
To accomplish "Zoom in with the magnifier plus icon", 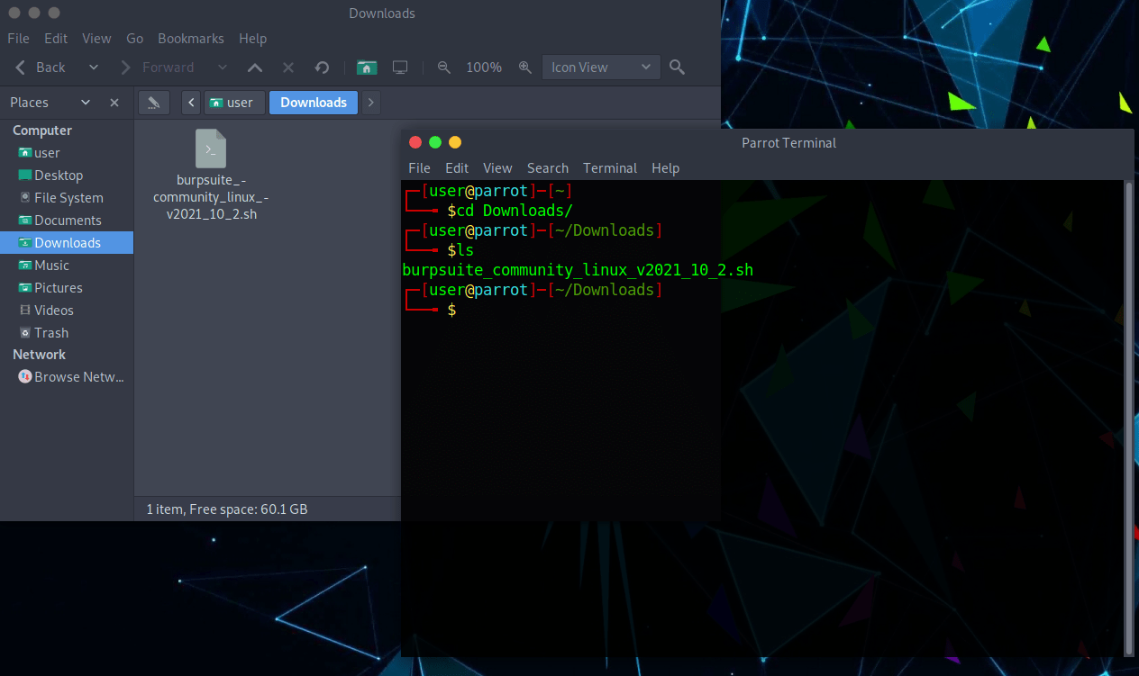I will (x=525, y=68).
